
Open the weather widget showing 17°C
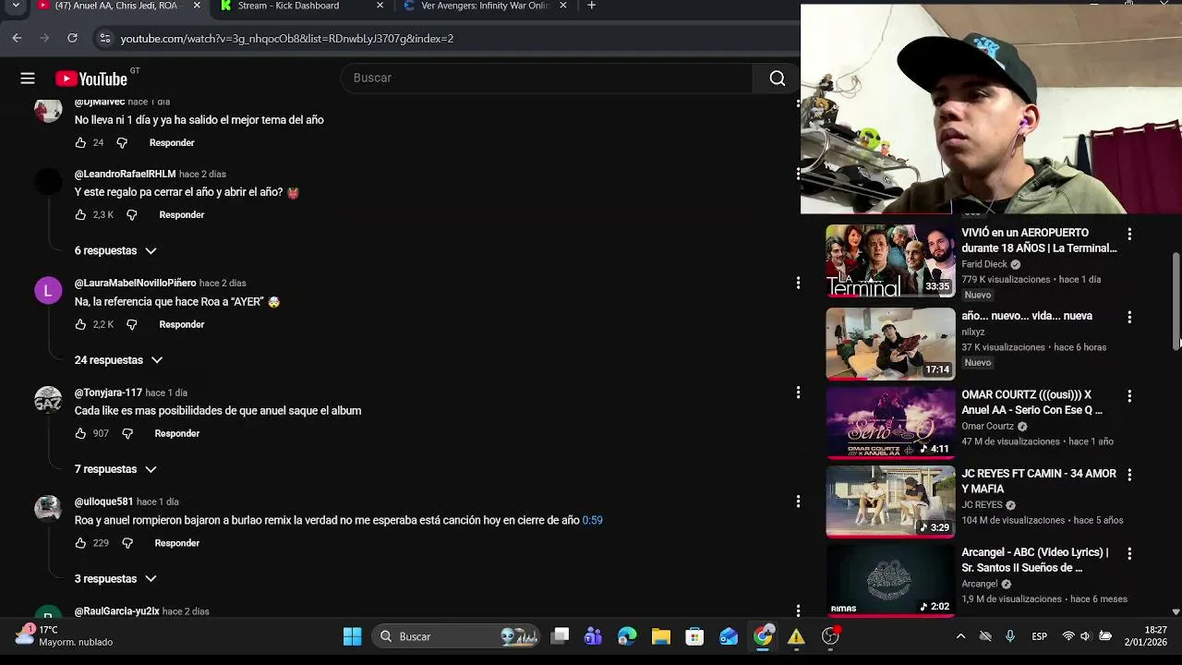[63, 635]
